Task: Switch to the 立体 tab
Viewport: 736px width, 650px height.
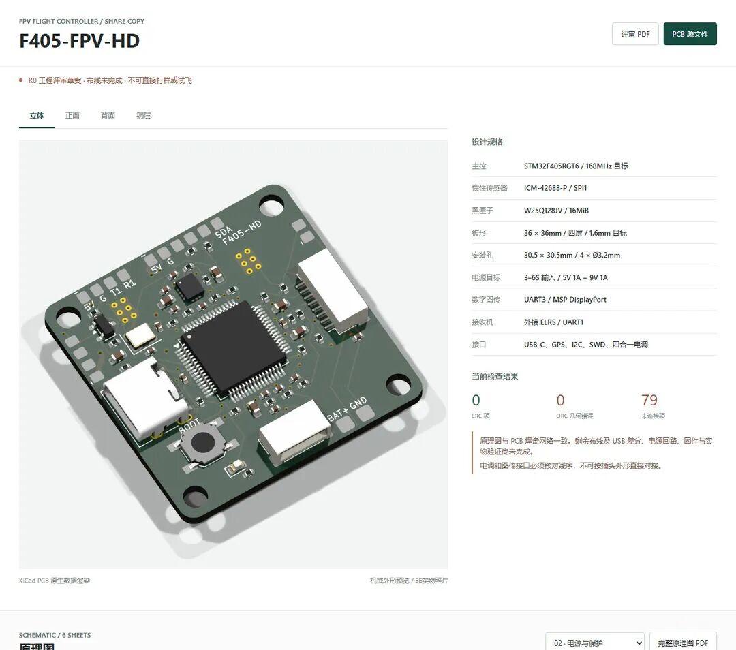Action: (x=37, y=115)
